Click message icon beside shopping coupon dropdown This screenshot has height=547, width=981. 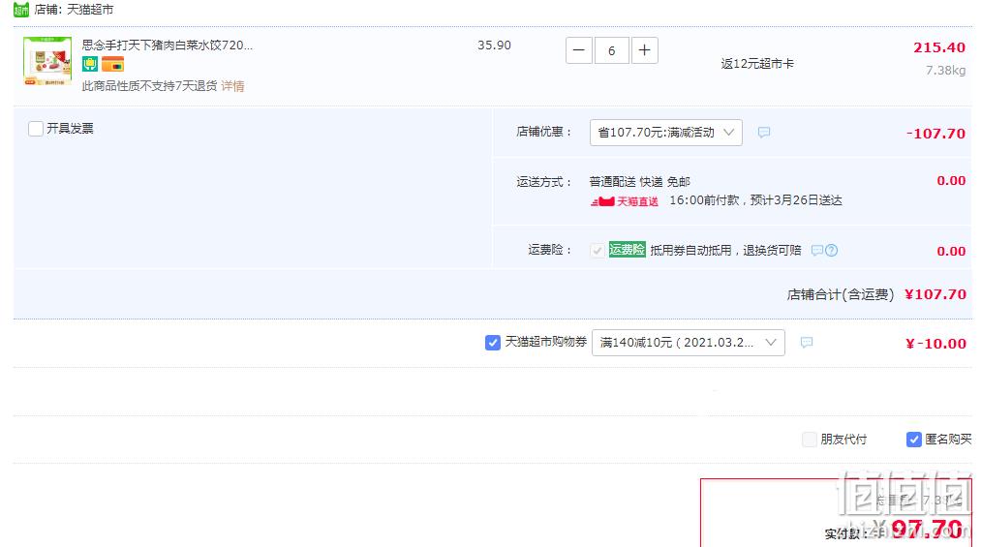coord(807,343)
